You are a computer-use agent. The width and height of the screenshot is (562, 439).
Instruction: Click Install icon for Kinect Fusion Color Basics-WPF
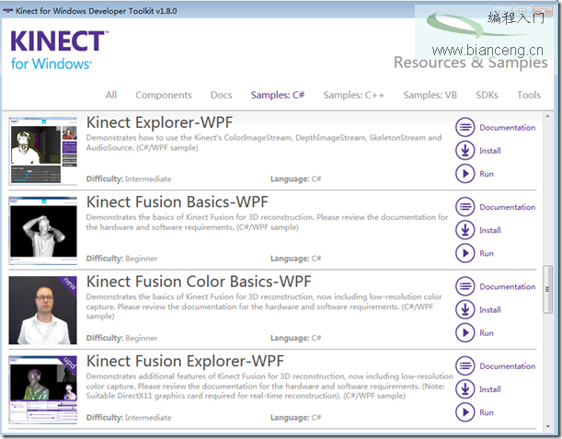pos(465,310)
